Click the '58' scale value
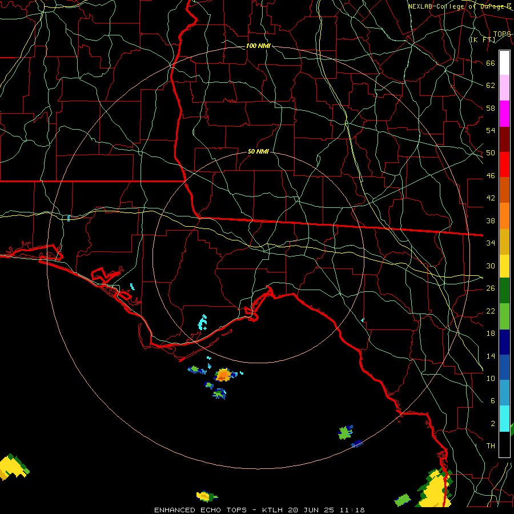The image size is (514, 514). [491, 108]
